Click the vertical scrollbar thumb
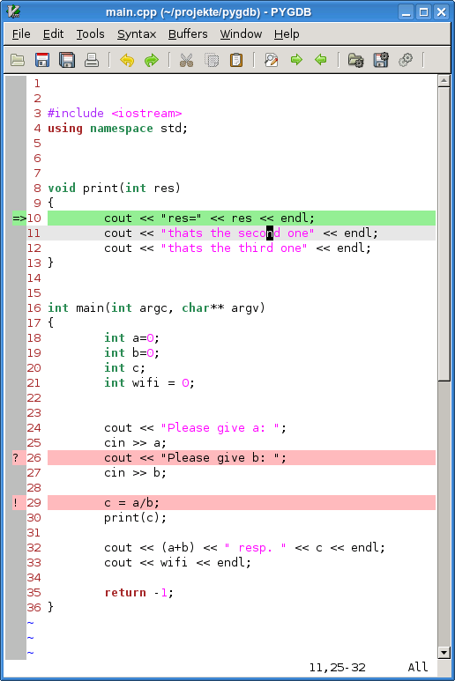Image resolution: width=455 pixels, height=681 pixels. click(x=444, y=234)
